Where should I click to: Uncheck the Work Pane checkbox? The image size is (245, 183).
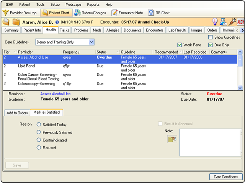point(180,45)
